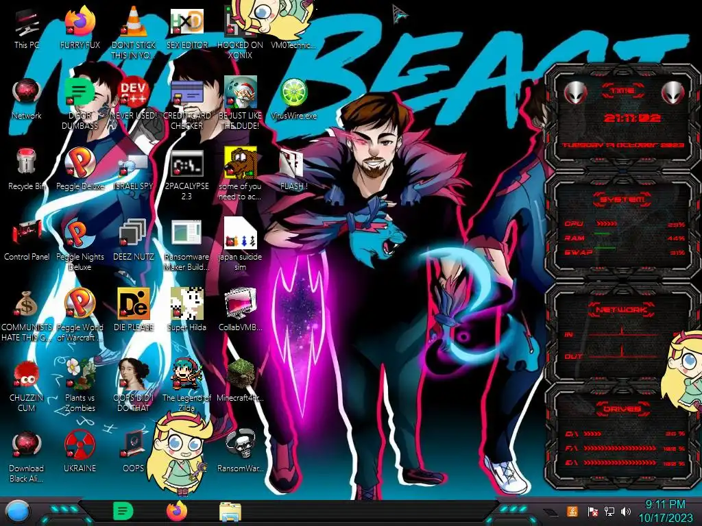The height and width of the screenshot is (526, 702).
Task: Click the network IN graph line
Action: [x=623, y=334]
